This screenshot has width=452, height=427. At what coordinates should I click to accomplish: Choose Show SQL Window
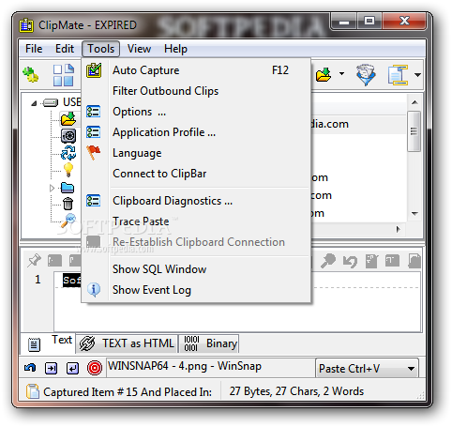(197, 269)
